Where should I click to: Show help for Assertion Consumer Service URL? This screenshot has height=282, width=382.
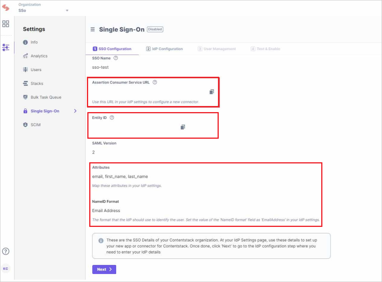coord(155,82)
